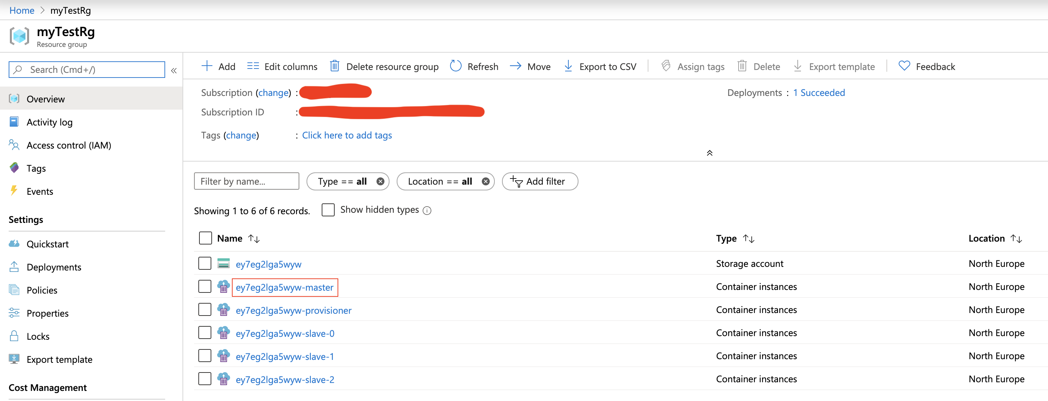Open the ey7eg2lga5wyw-master container link
The image size is (1048, 401).
285,287
